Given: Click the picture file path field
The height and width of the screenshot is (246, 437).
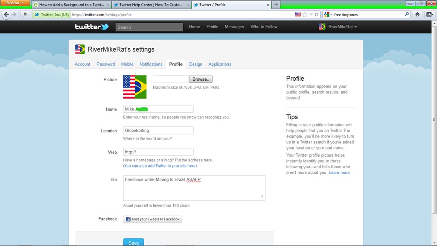Looking at the screenshot, I should pyautogui.click(x=171, y=79).
